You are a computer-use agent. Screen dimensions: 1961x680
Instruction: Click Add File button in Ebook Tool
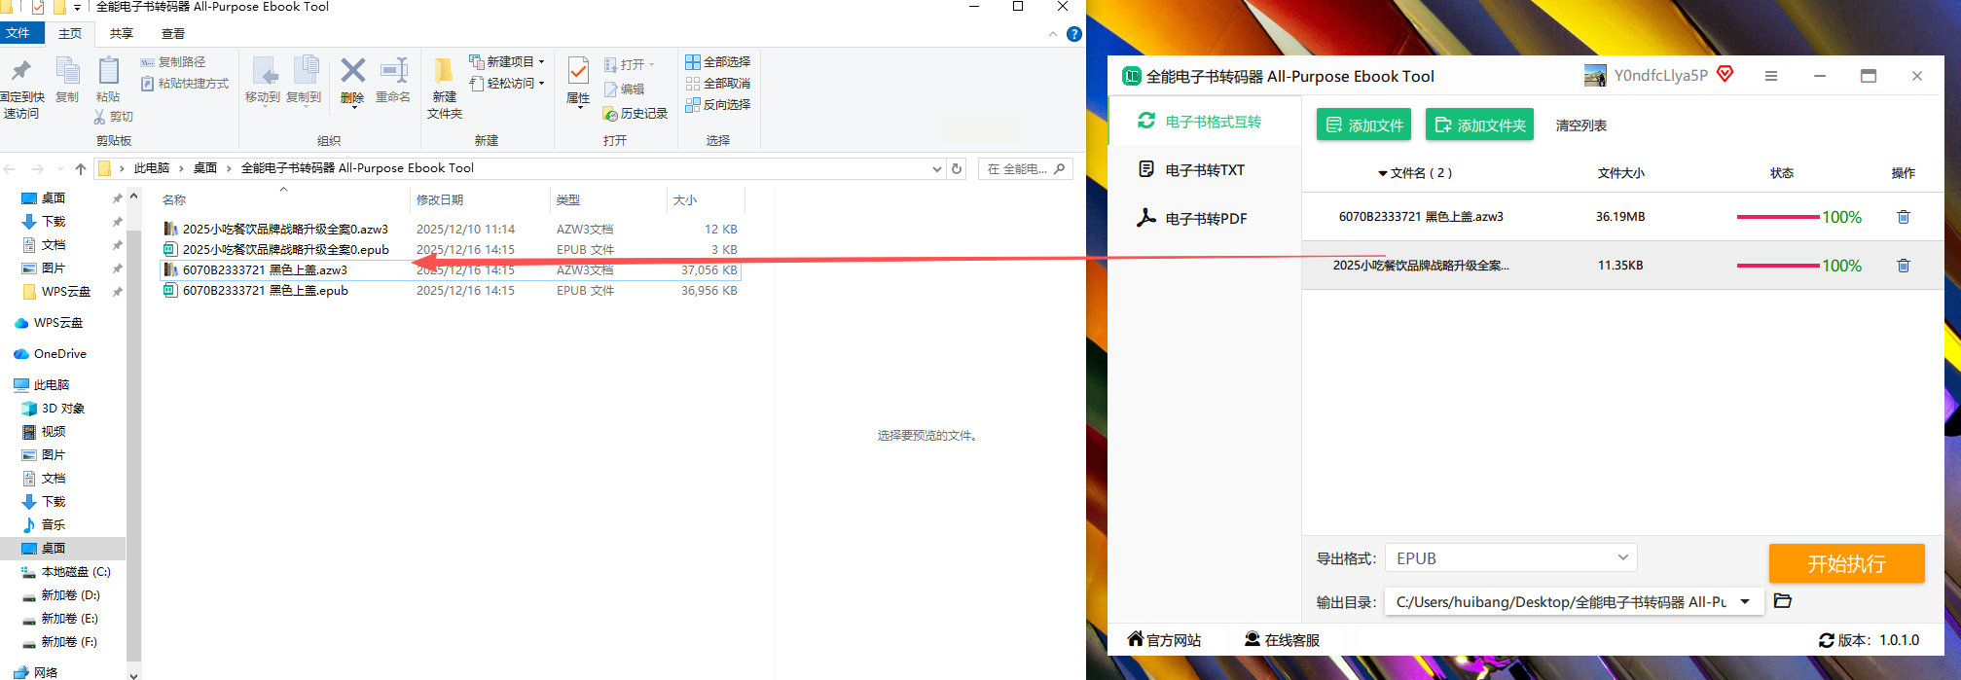coord(1363,125)
